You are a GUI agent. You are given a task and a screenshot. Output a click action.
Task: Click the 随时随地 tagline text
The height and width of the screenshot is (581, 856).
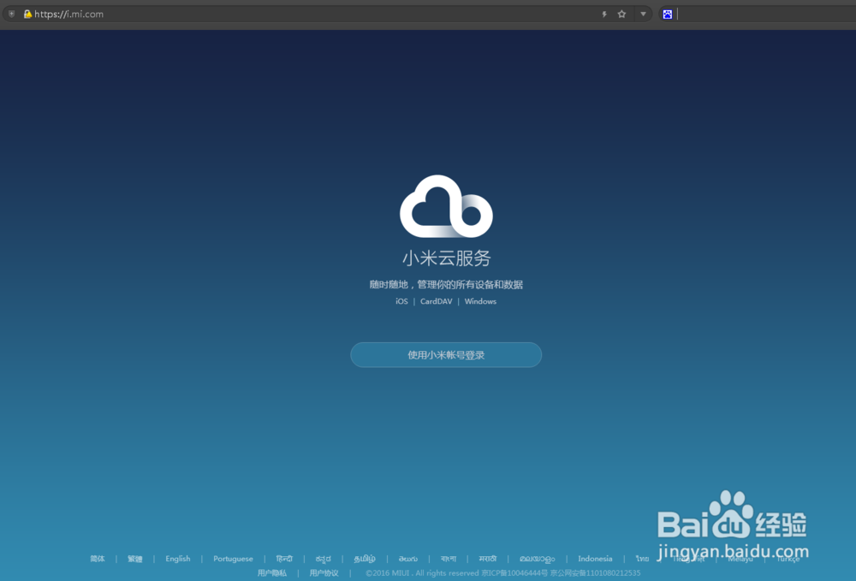(x=446, y=284)
